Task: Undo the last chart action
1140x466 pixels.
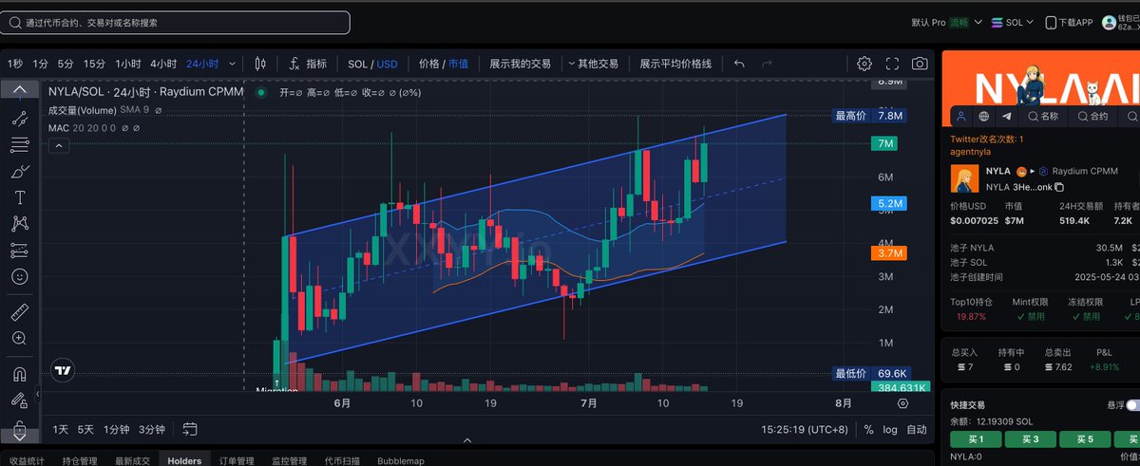Action: [x=740, y=64]
